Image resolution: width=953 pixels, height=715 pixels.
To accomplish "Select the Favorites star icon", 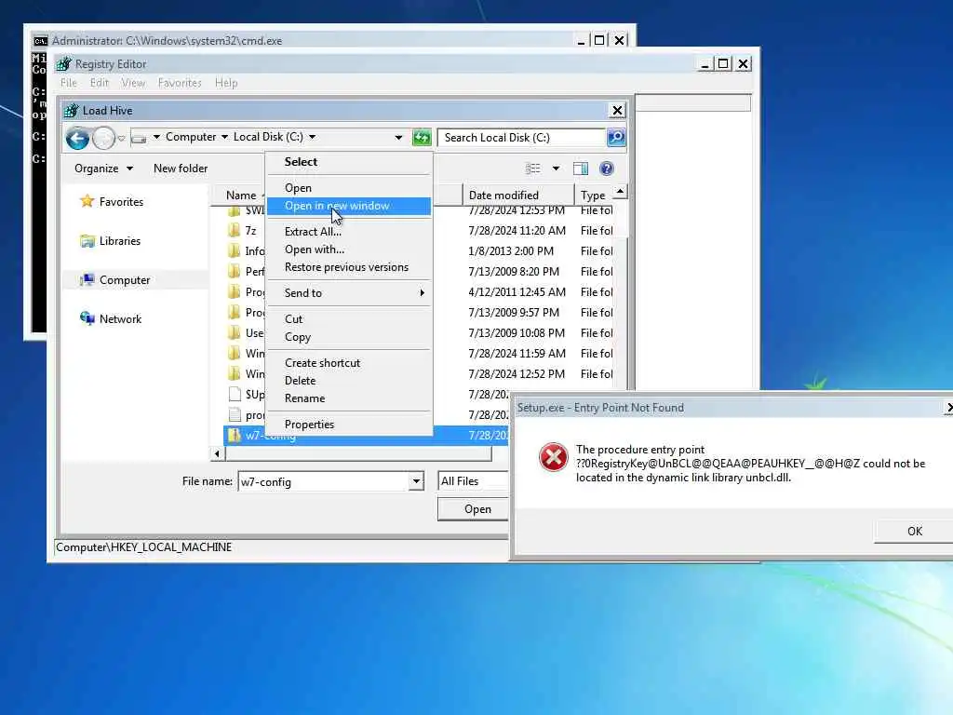I will tap(87, 201).
